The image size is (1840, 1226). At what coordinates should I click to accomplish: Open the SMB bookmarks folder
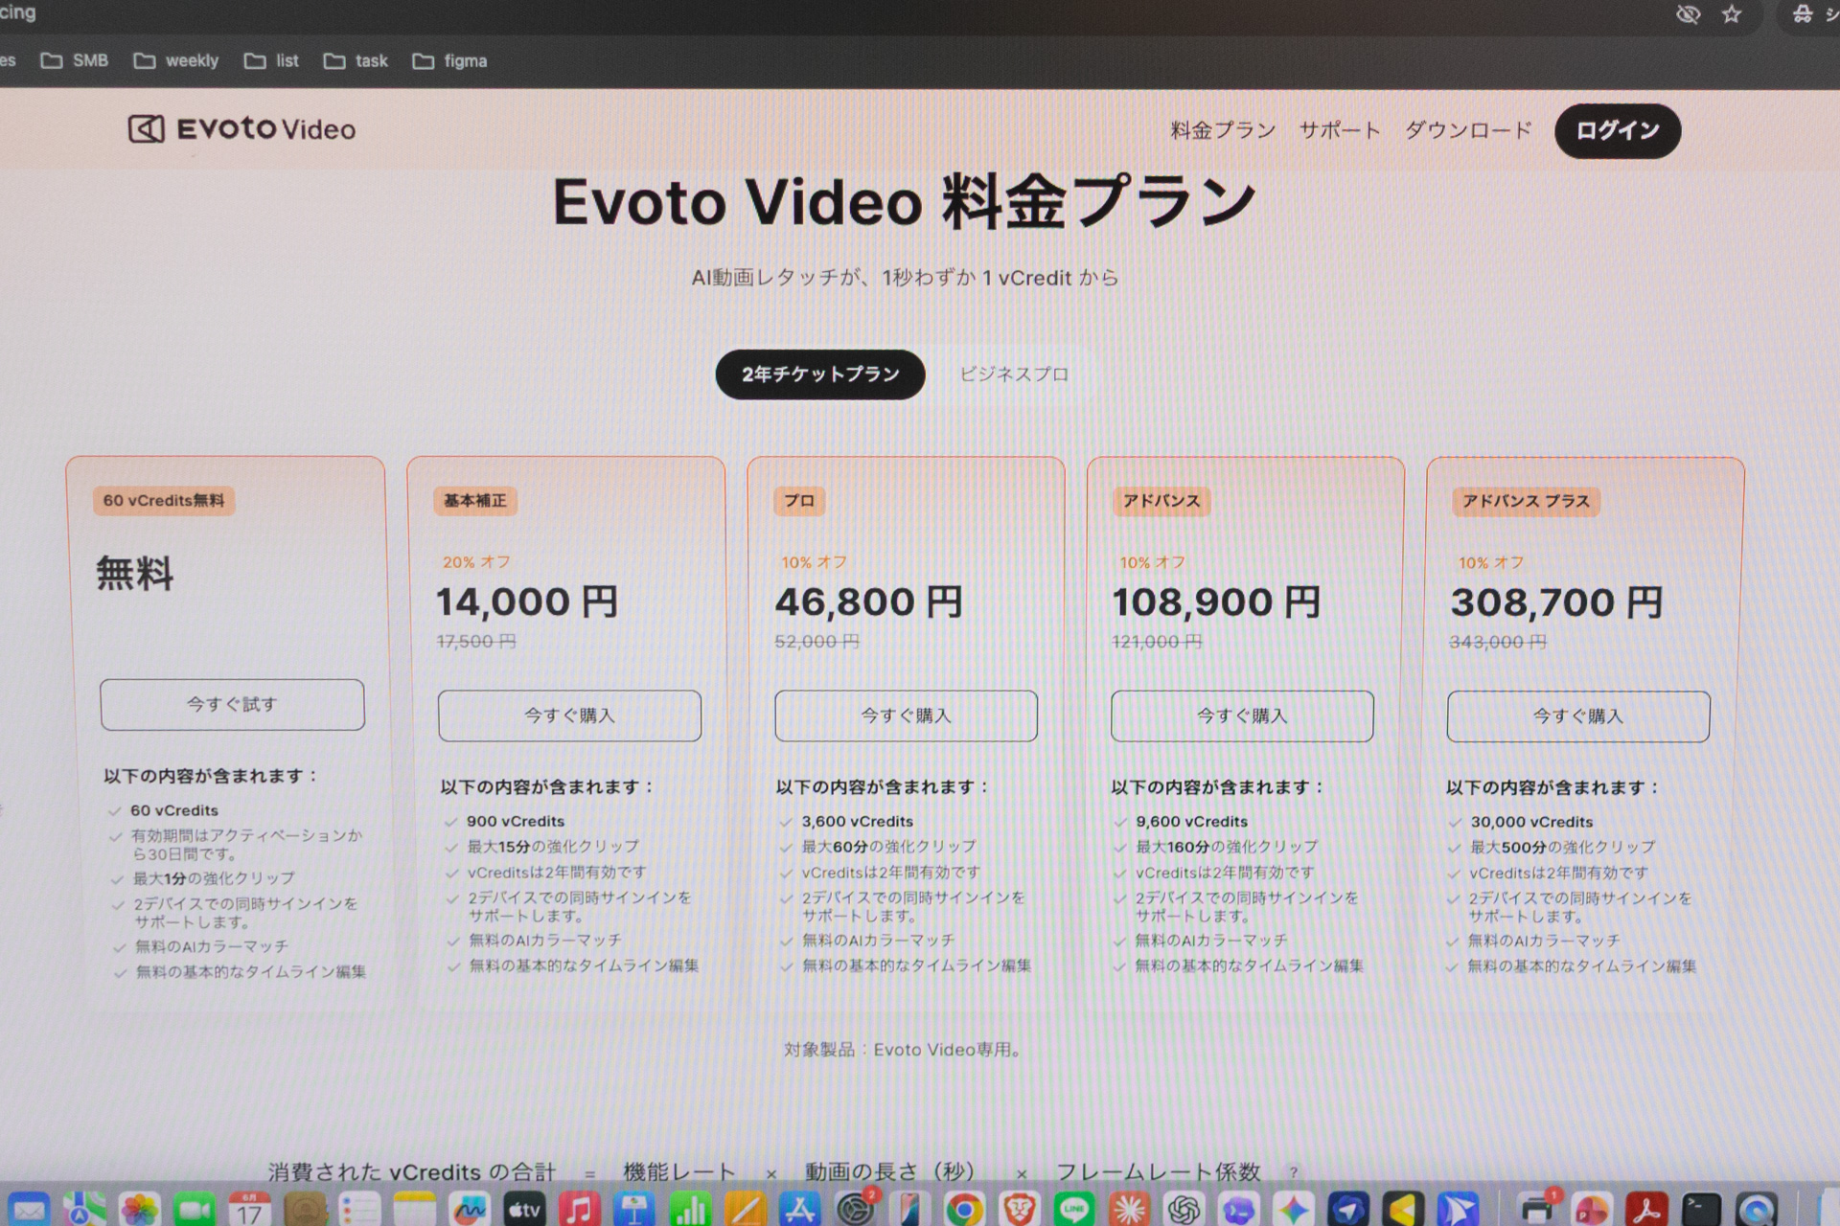click(75, 60)
